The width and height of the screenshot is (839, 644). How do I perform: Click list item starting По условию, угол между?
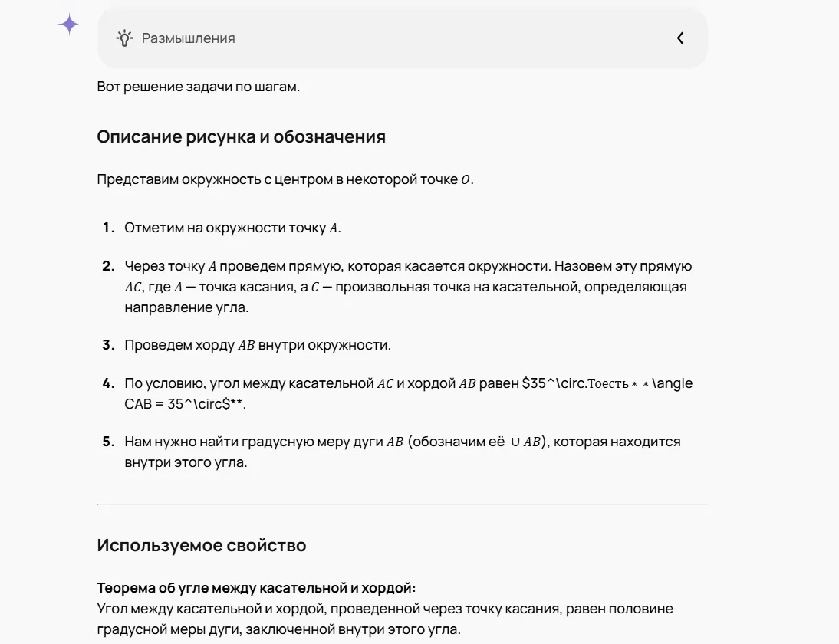pos(408,393)
